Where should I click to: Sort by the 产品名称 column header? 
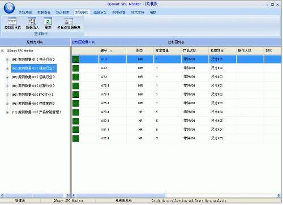coord(195,50)
